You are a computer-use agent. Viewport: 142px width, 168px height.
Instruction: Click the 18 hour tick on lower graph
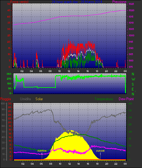97,164
